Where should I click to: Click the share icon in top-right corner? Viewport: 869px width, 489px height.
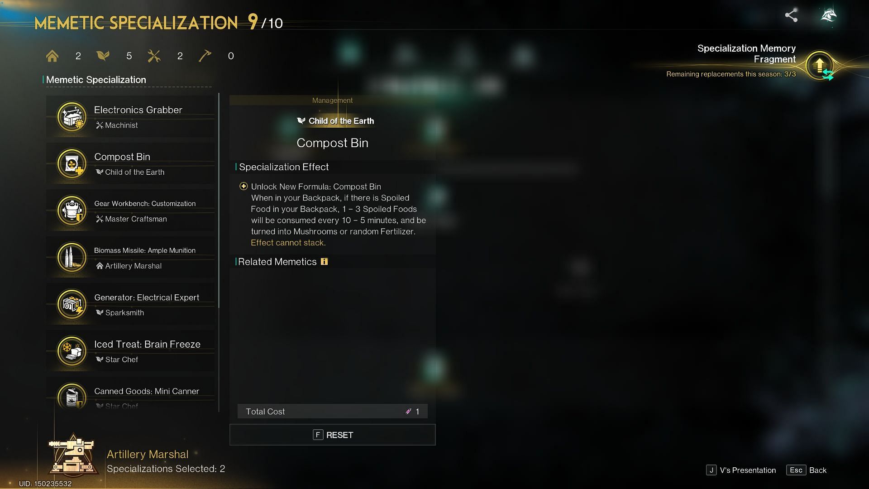(x=792, y=15)
